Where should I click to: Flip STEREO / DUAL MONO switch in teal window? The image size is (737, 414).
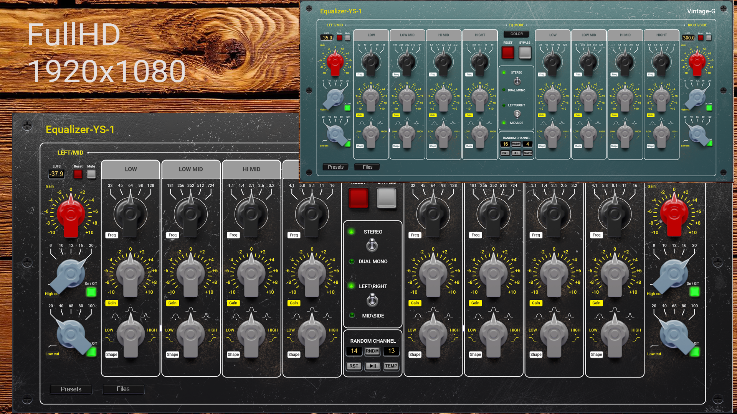517,81
